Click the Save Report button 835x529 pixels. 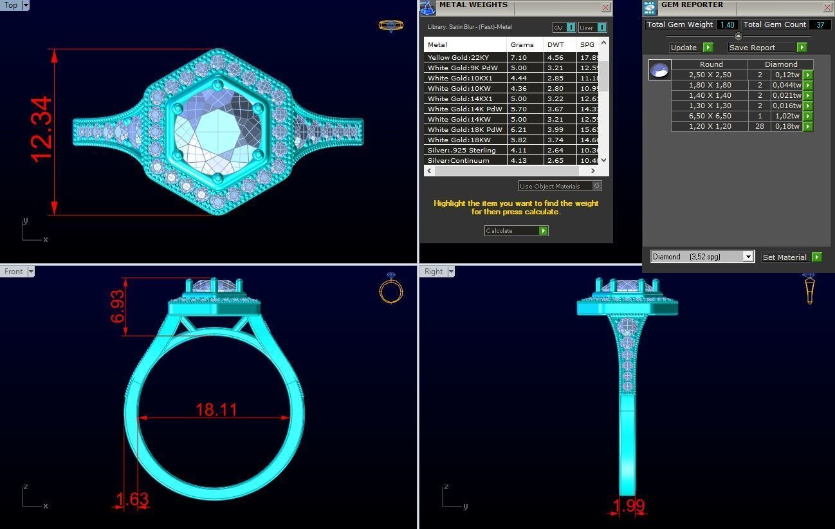coord(762,48)
